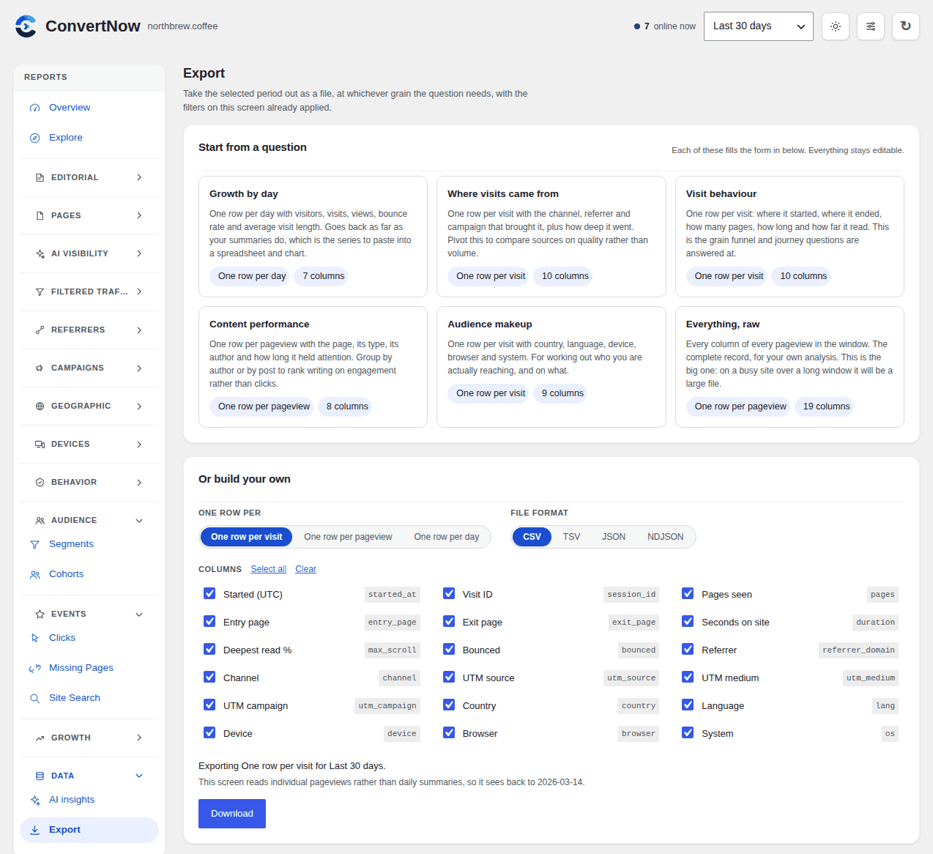Click the Data database icon
The height and width of the screenshot is (854, 933).
[x=40, y=776]
